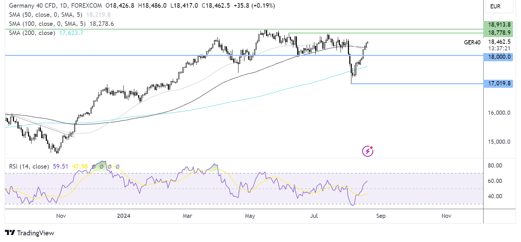Click the 18,778.9 green price label
This screenshot has height=242, width=521.
[498, 33]
